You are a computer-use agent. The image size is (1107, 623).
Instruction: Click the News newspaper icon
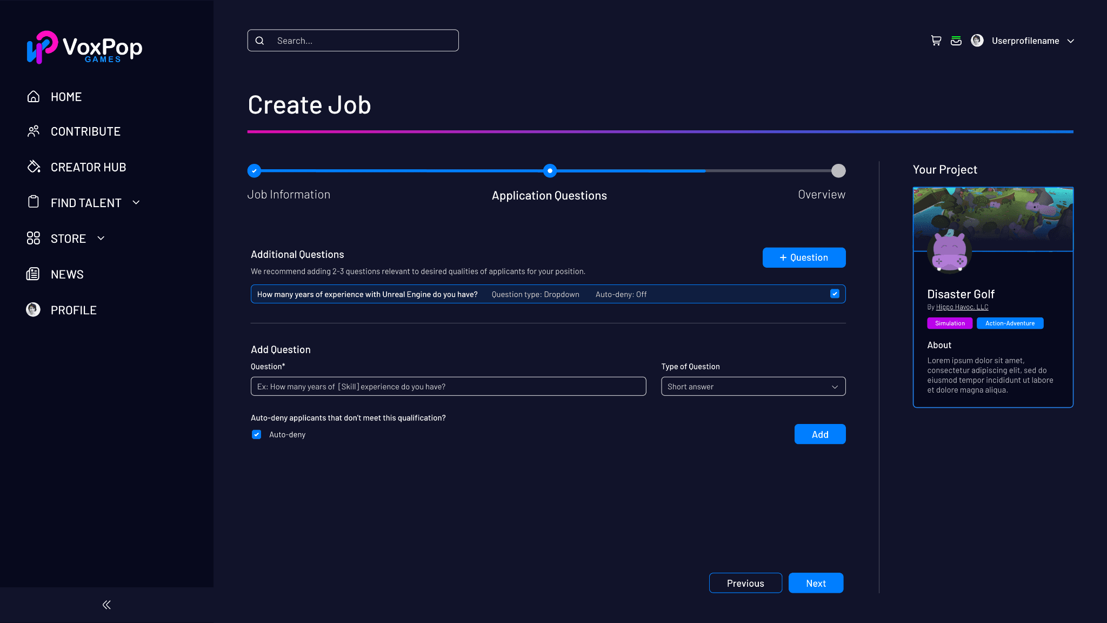(33, 274)
